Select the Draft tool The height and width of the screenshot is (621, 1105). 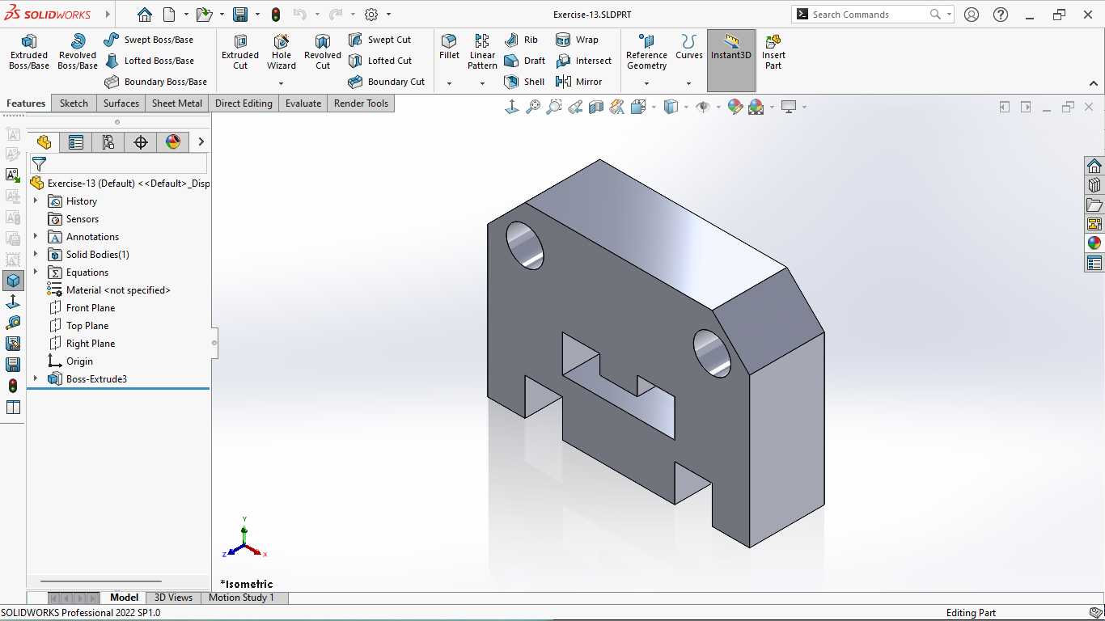[x=524, y=61]
